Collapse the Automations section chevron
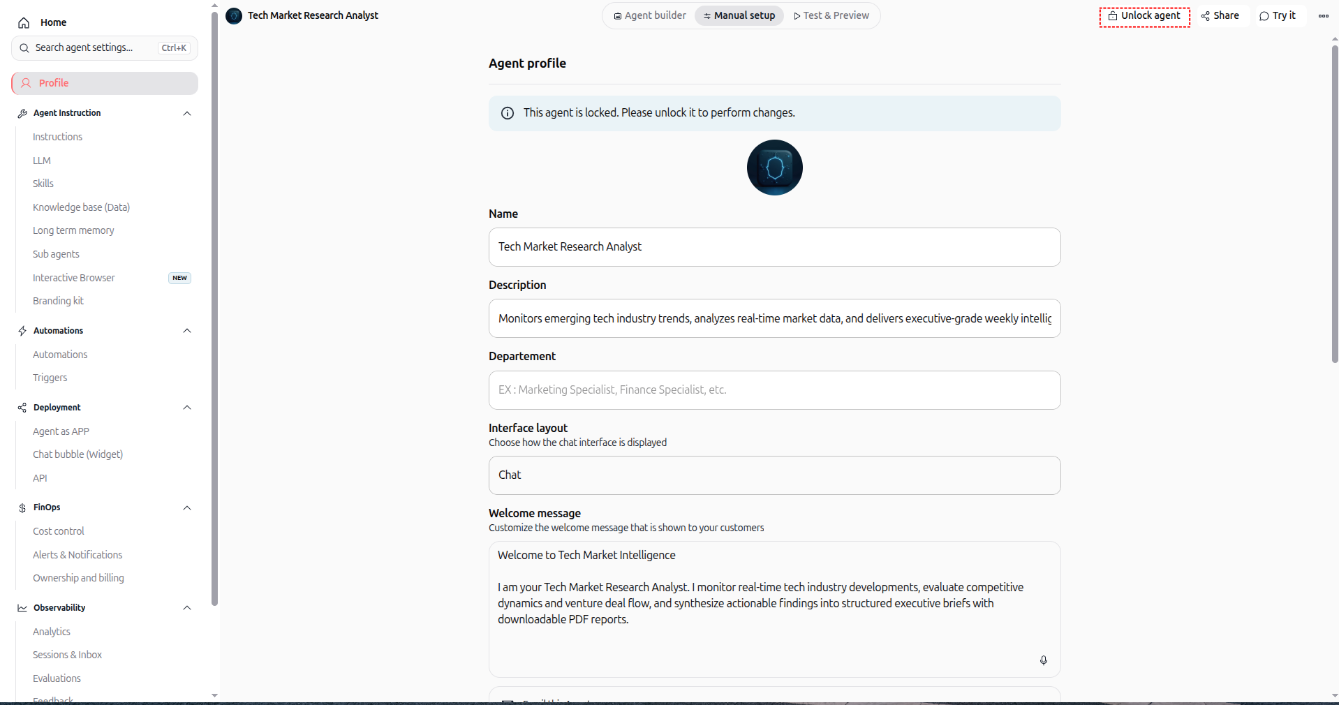 [187, 331]
